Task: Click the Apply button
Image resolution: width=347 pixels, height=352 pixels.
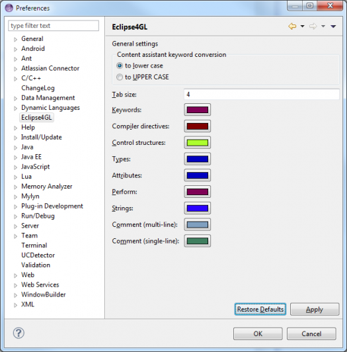Action: [315, 309]
